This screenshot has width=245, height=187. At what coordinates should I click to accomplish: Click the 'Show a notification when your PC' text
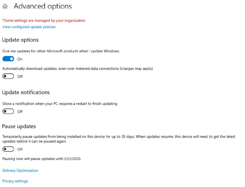(60, 104)
